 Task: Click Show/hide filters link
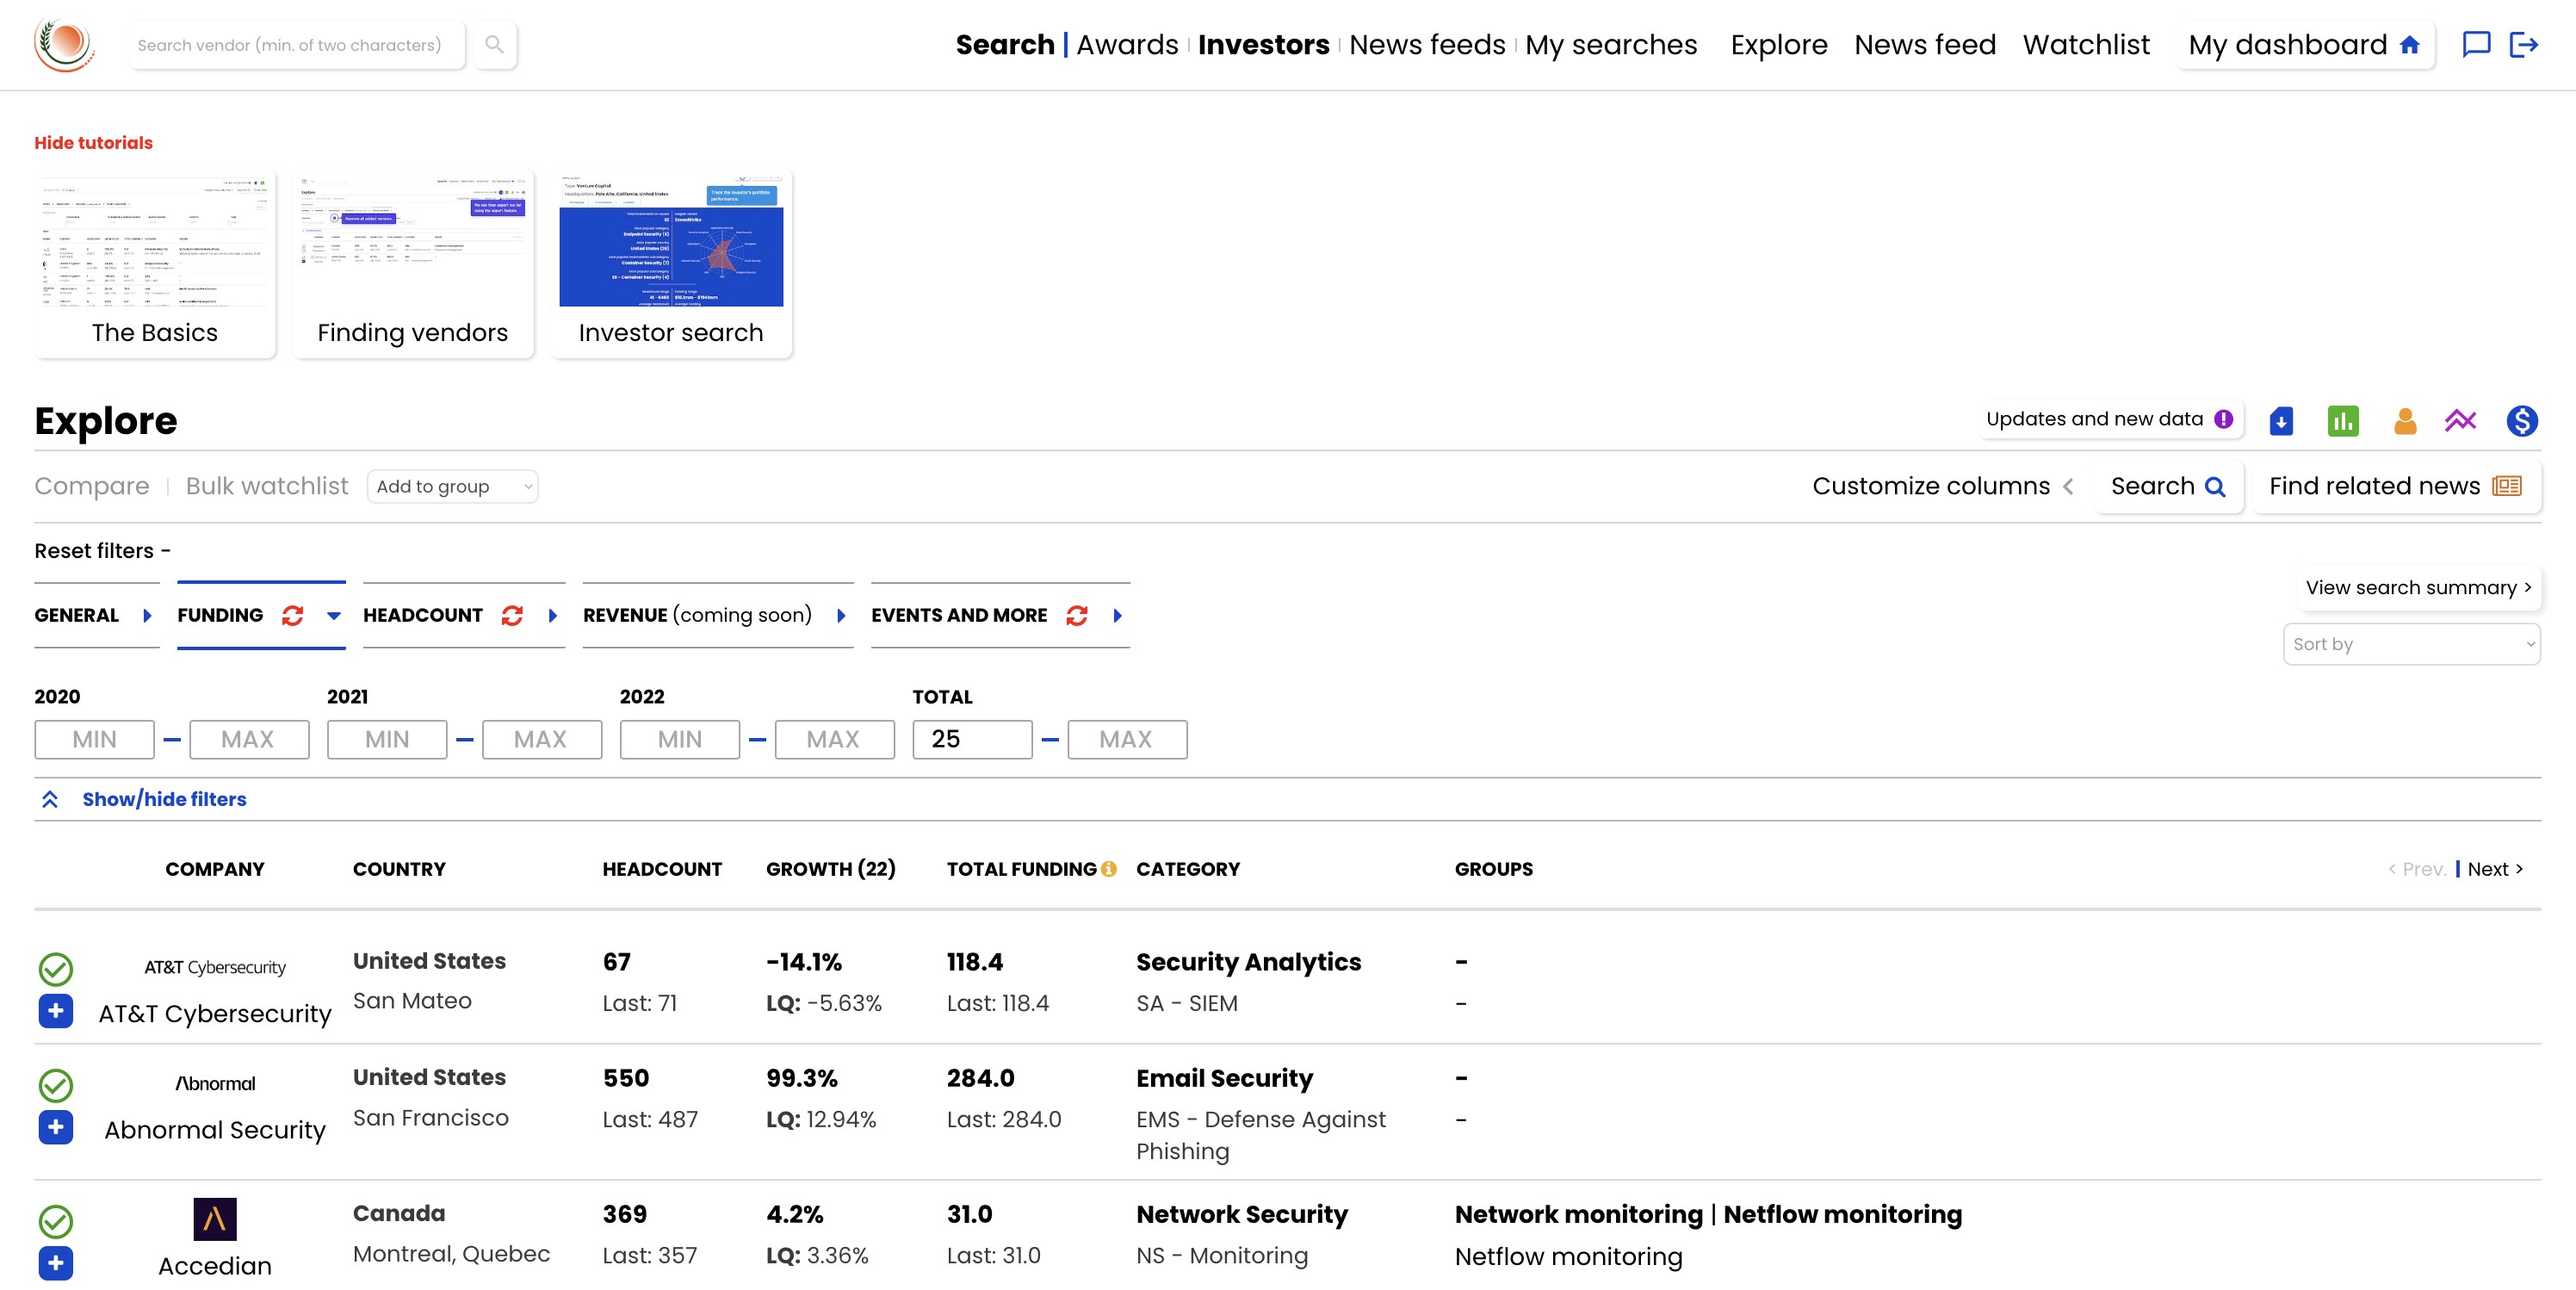click(164, 799)
